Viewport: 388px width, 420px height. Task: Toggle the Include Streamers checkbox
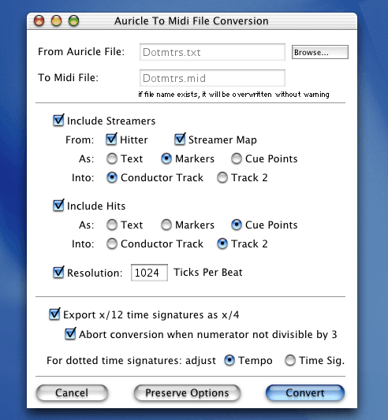click(58, 121)
